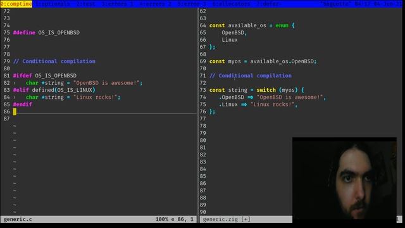Click the yellow cursor block on line 86
405x228 pixels.
click(15, 111)
